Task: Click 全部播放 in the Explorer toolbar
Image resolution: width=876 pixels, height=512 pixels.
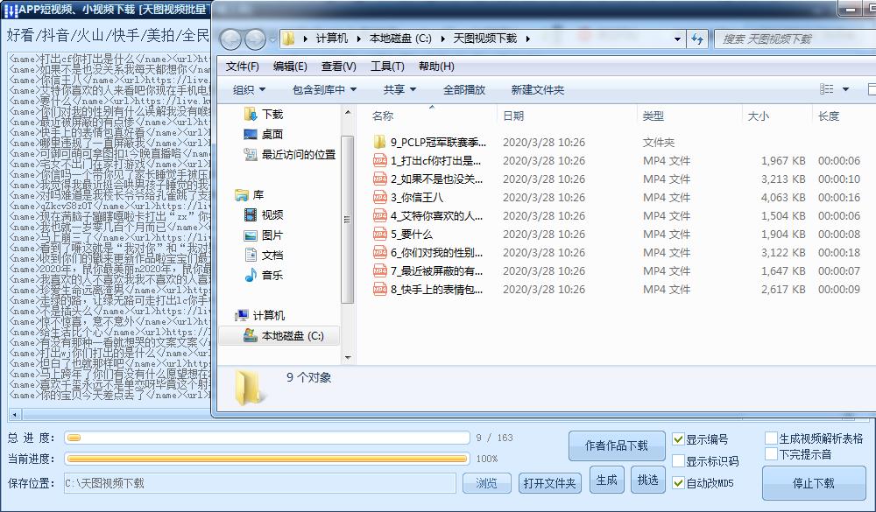Action: [x=464, y=89]
